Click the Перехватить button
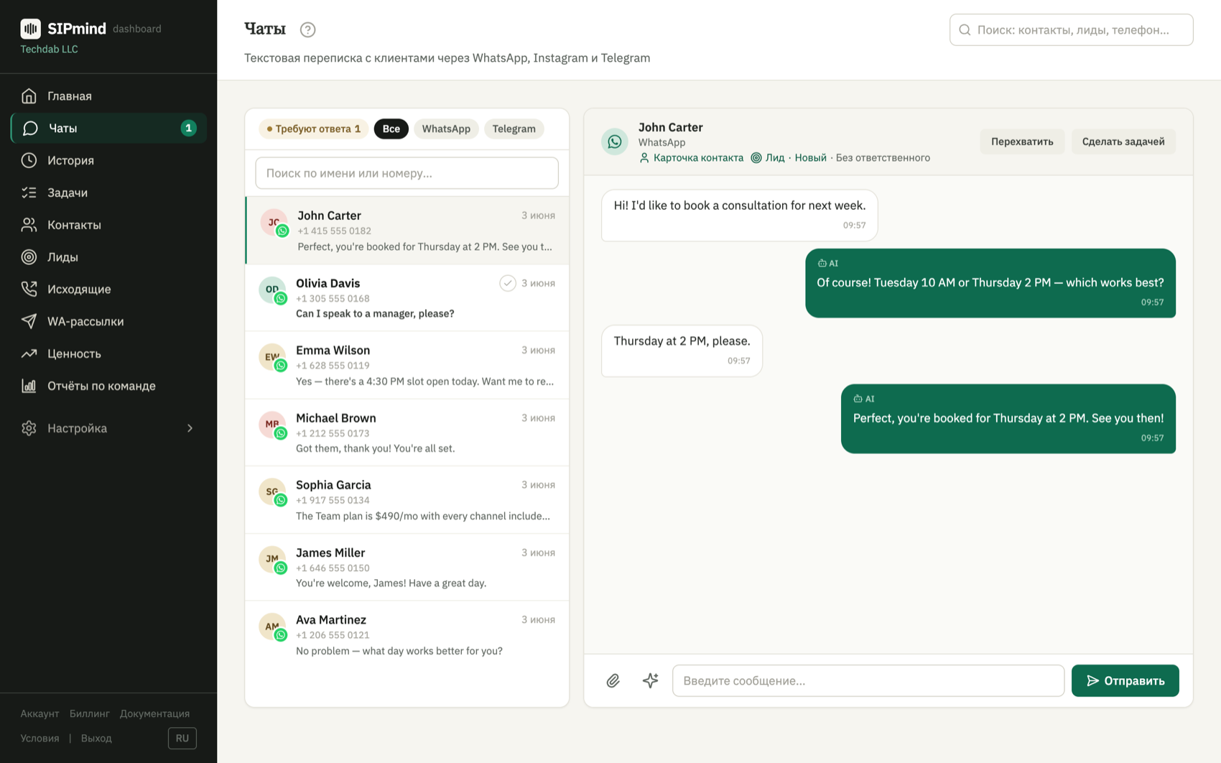This screenshot has width=1221, height=763. coord(1022,142)
